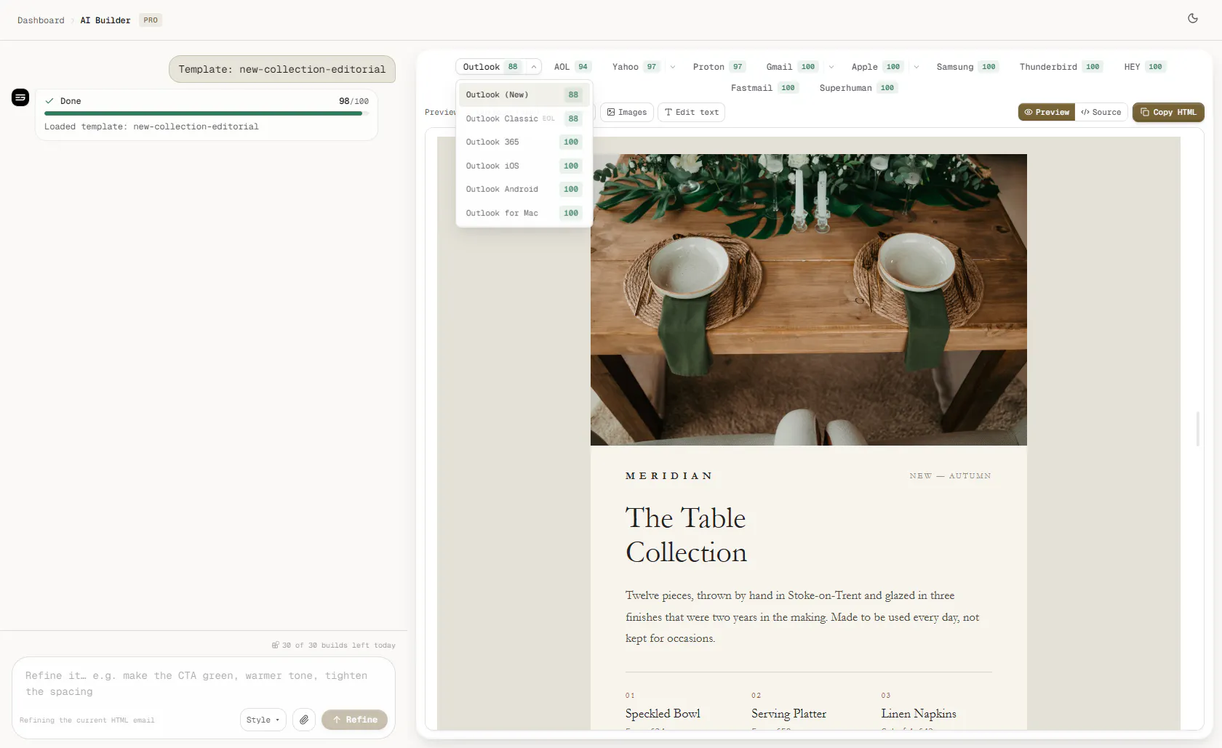Click the 'NEW — AUTUMN' label
Screen dimensions: 1222x748
950,475
